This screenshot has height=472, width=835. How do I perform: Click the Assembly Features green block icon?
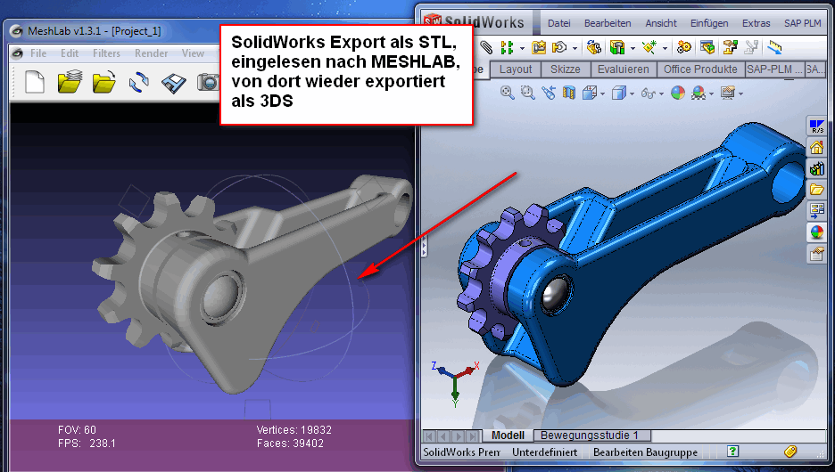point(617,47)
